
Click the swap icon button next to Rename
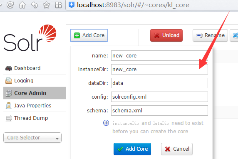[x=234, y=35]
